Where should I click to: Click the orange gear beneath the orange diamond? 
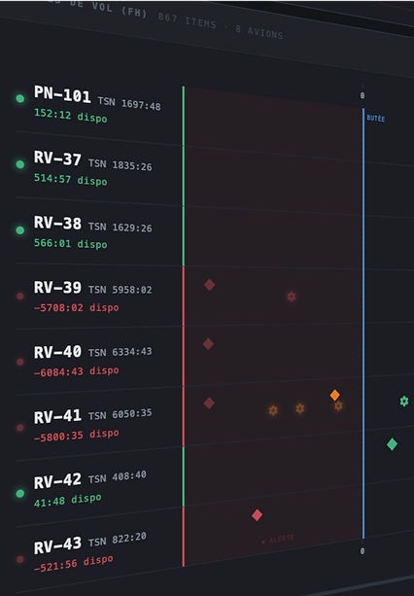[338, 406]
